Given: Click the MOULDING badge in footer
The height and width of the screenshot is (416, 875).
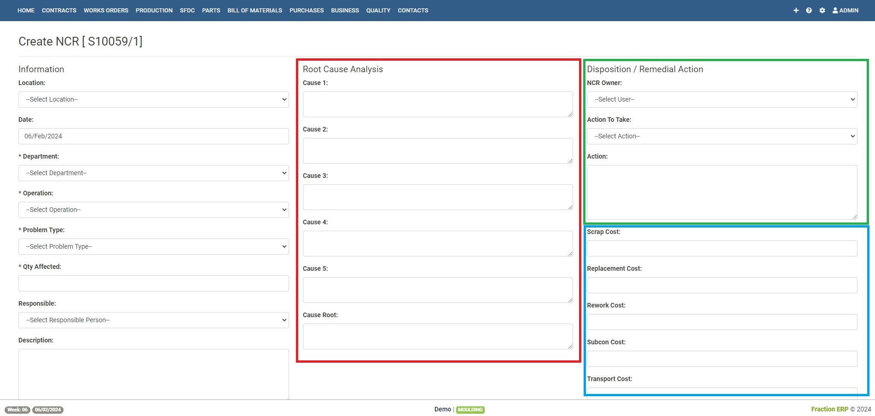Looking at the screenshot, I should (470, 410).
